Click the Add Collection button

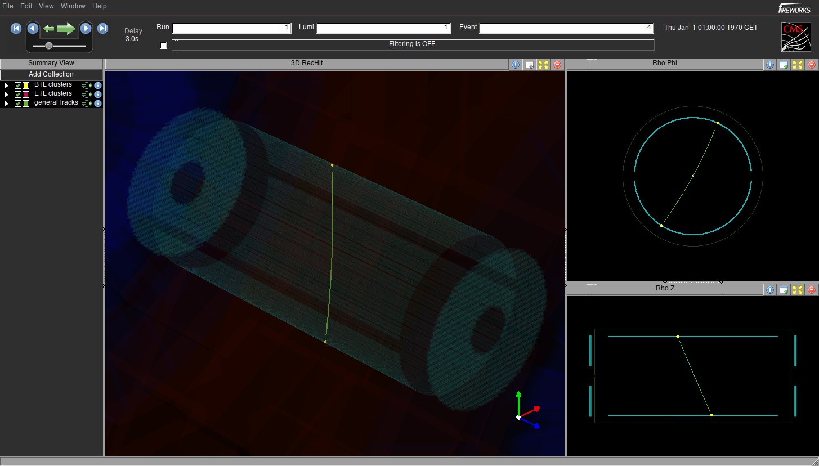pos(51,74)
